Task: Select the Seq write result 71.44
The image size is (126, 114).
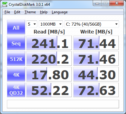Action: 96,43
